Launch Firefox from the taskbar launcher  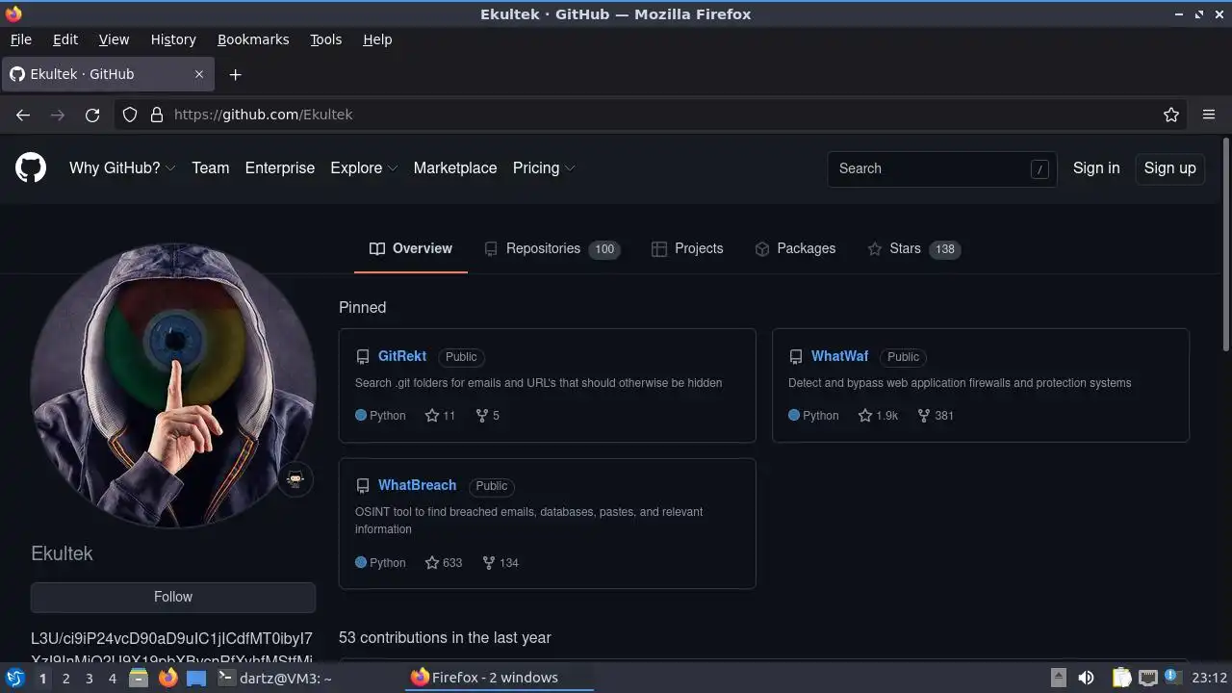tap(167, 678)
